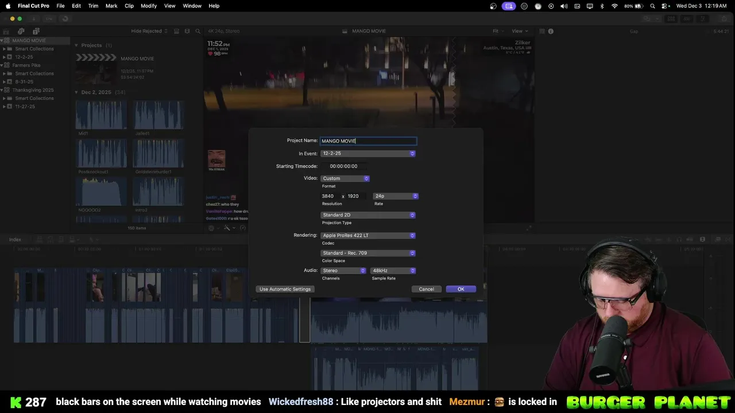Select the NOOOOO2 clip thumbnail
The height and width of the screenshot is (413, 735).
(101, 192)
